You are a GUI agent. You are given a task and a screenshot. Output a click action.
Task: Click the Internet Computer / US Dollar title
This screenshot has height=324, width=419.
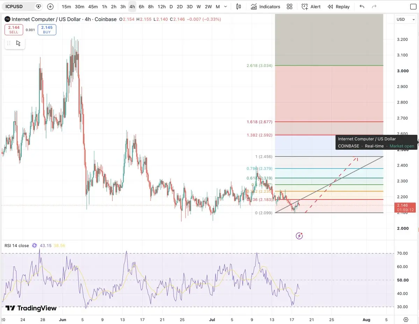click(x=46, y=19)
